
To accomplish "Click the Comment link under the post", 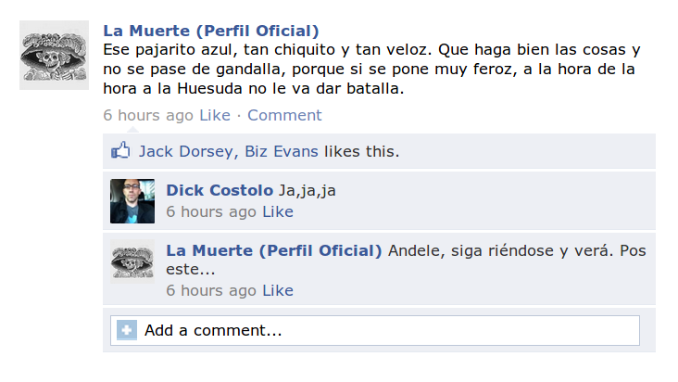I will tap(284, 115).
